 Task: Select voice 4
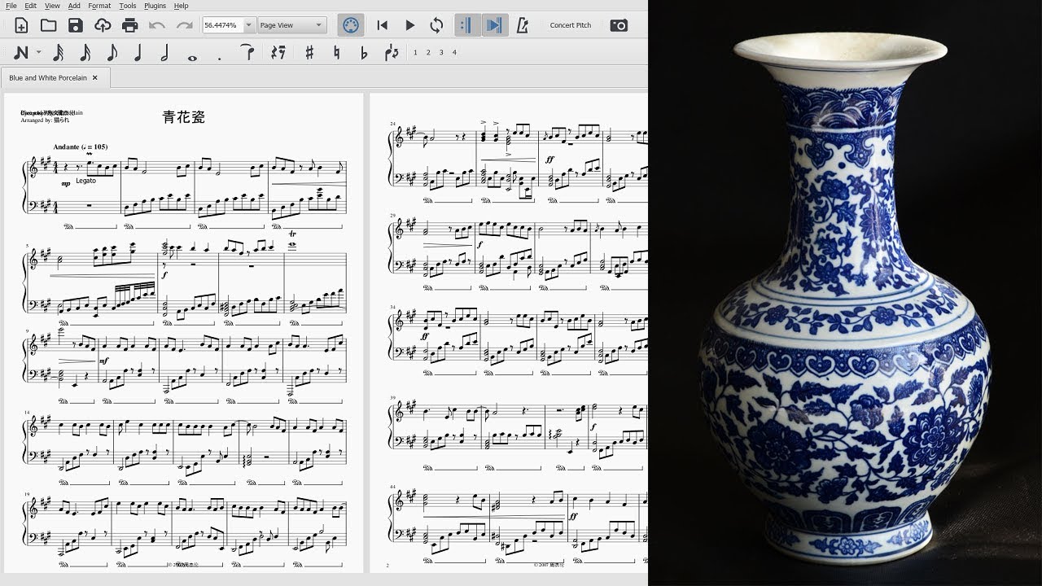coord(454,53)
